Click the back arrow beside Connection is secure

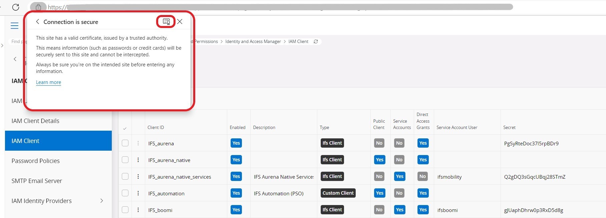tap(38, 22)
